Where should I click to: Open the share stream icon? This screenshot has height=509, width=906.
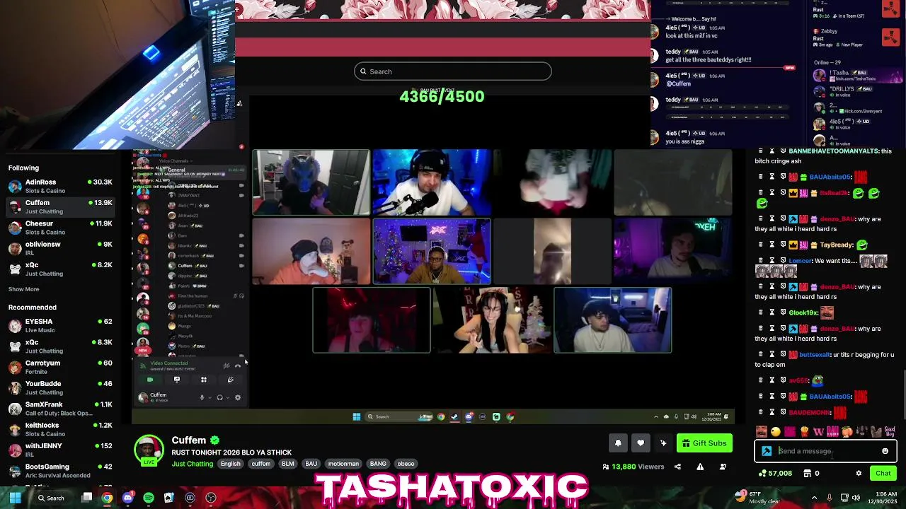pos(677,467)
